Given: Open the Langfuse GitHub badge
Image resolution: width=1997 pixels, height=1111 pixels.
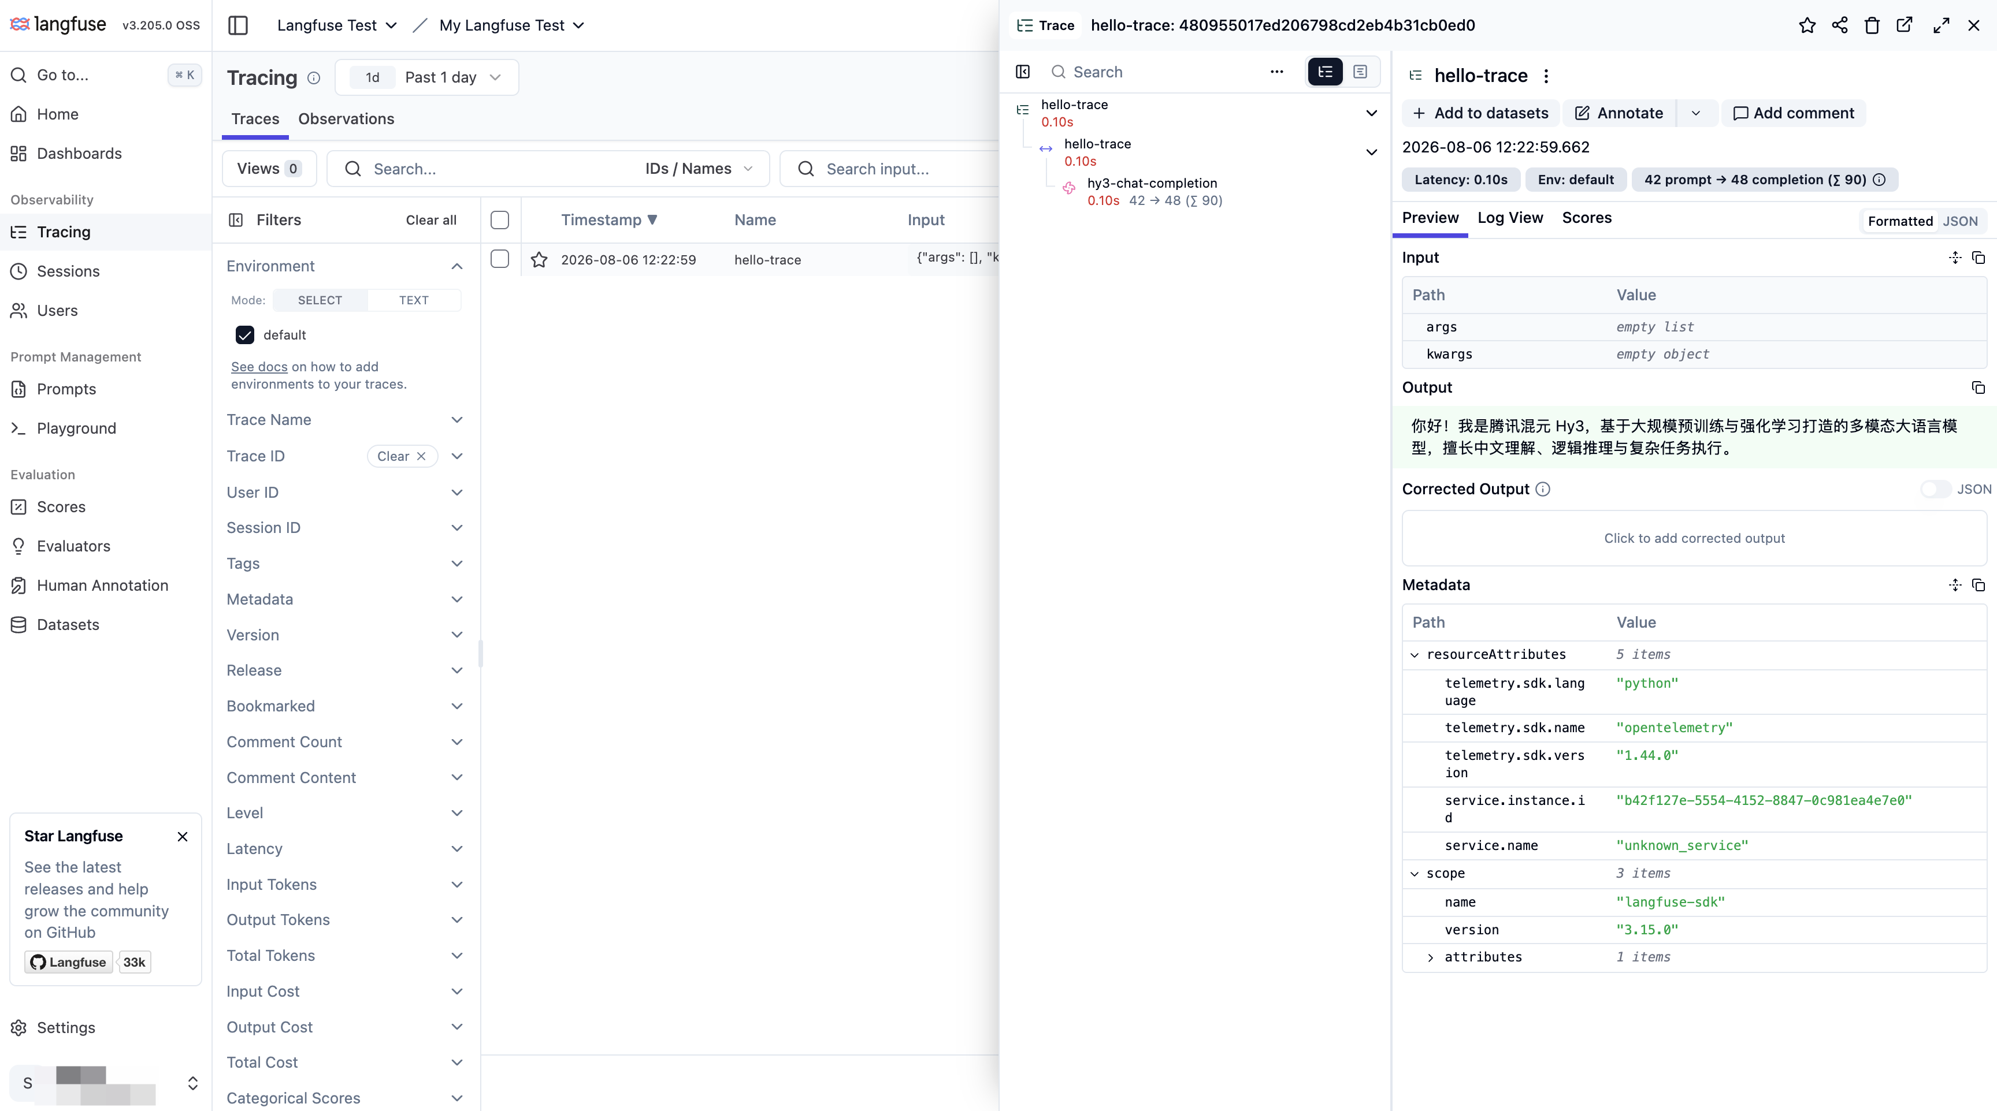Looking at the screenshot, I should tap(68, 962).
